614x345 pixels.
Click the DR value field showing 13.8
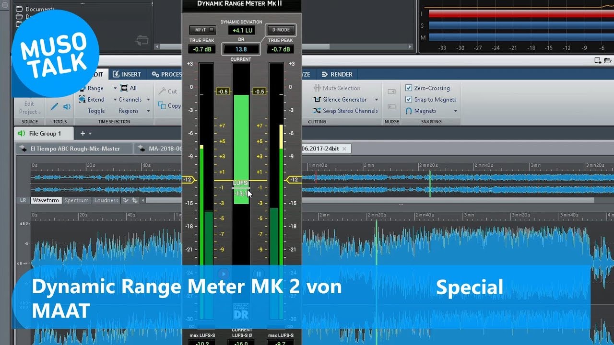(x=241, y=49)
